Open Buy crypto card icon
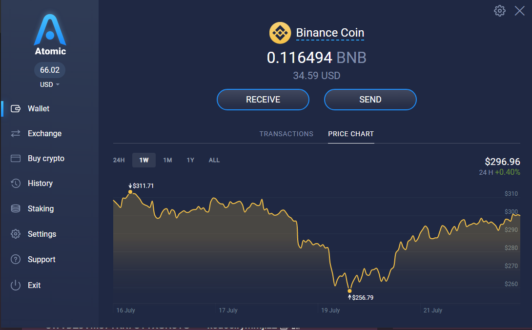The height and width of the screenshot is (330, 532). click(x=16, y=159)
